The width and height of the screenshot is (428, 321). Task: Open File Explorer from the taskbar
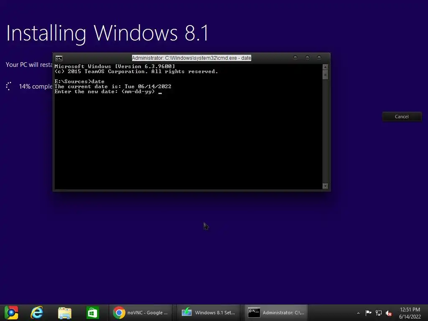(x=65, y=313)
